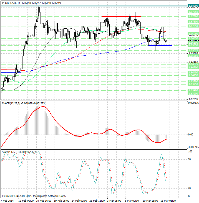199x203 pixels.
Task: Click the 1.66350 price level label
Action: 193,38
